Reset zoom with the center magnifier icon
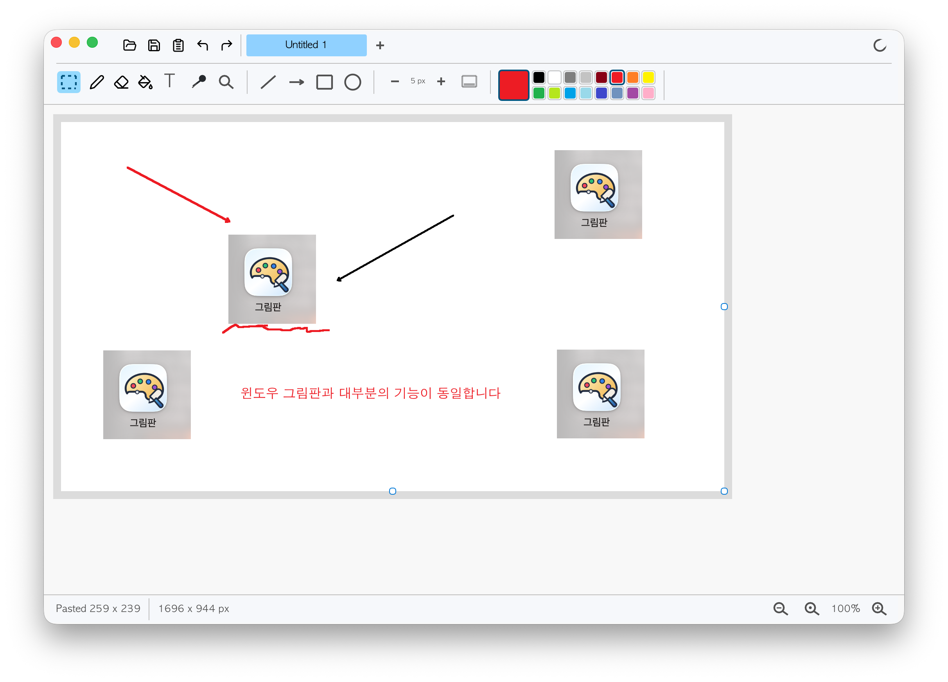 812,608
